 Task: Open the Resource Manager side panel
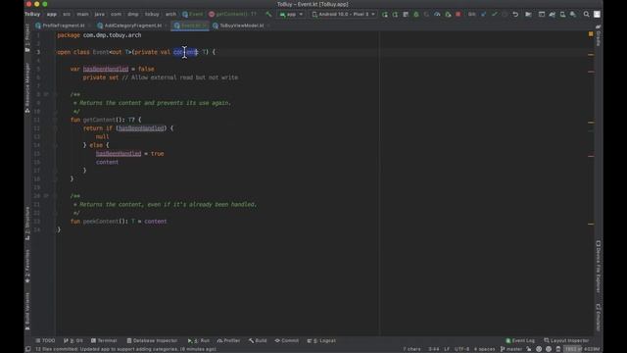pyautogui.click(x=27, y=88)
